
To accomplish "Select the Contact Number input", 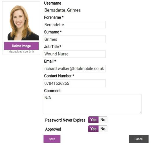I will tap(74, 83).
